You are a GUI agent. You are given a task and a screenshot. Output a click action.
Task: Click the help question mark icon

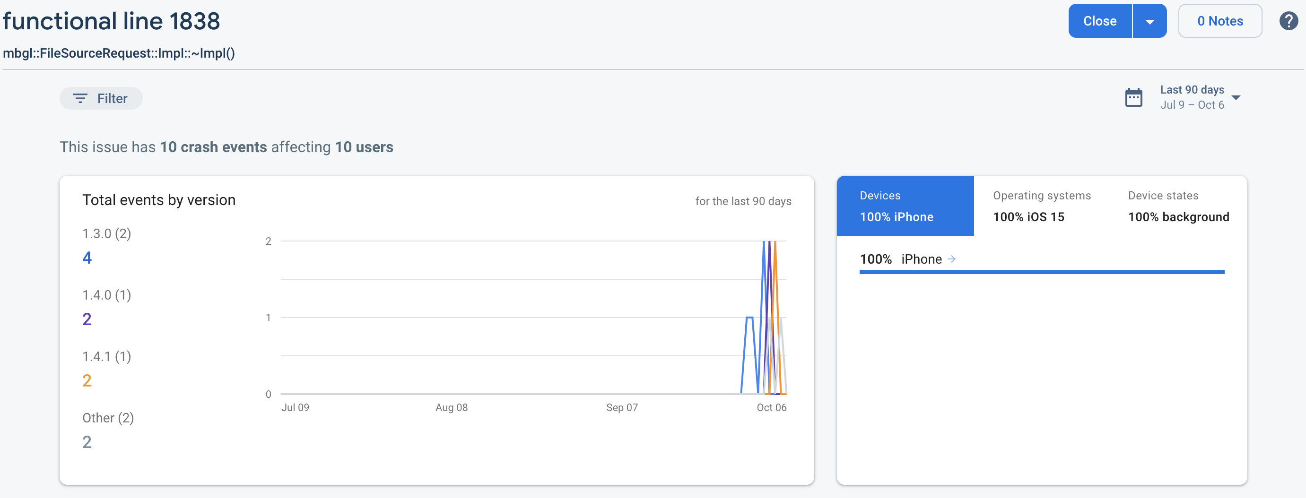pyautogui.click(x=1288, y=21)
